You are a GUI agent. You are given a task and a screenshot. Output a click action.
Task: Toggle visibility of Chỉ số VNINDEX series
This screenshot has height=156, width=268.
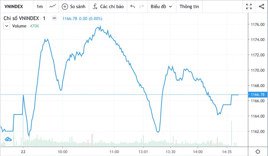click(x=54, y=18)
